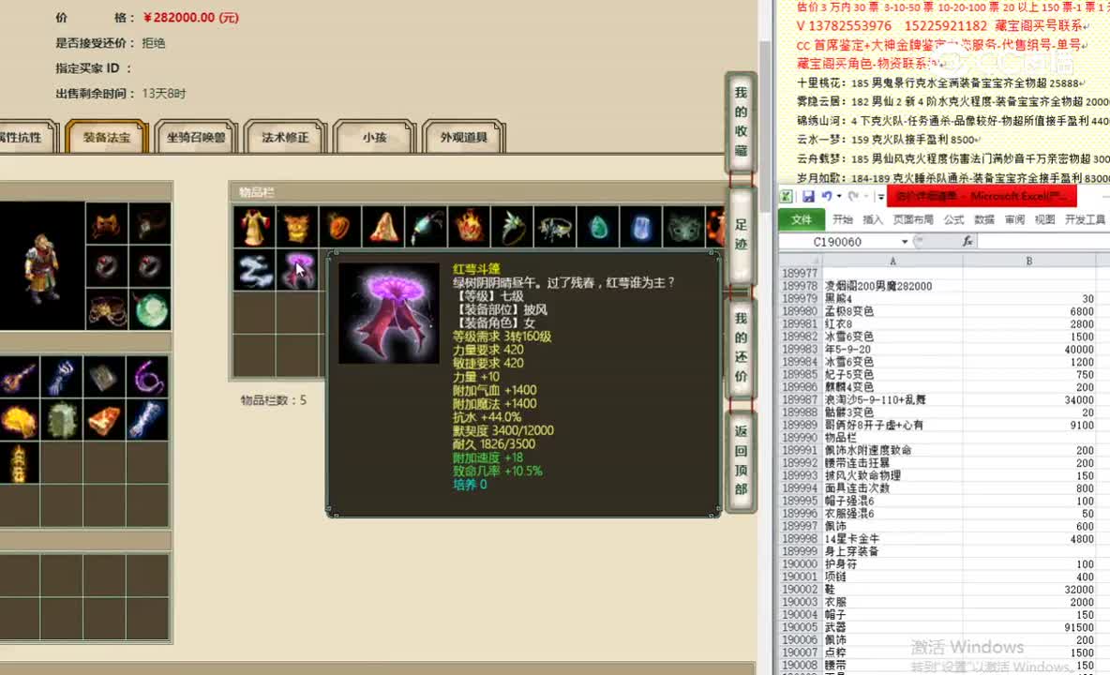Viewport: 1110px width, 675px height.
Task: Select the pointed hat item
Action: 383,227
